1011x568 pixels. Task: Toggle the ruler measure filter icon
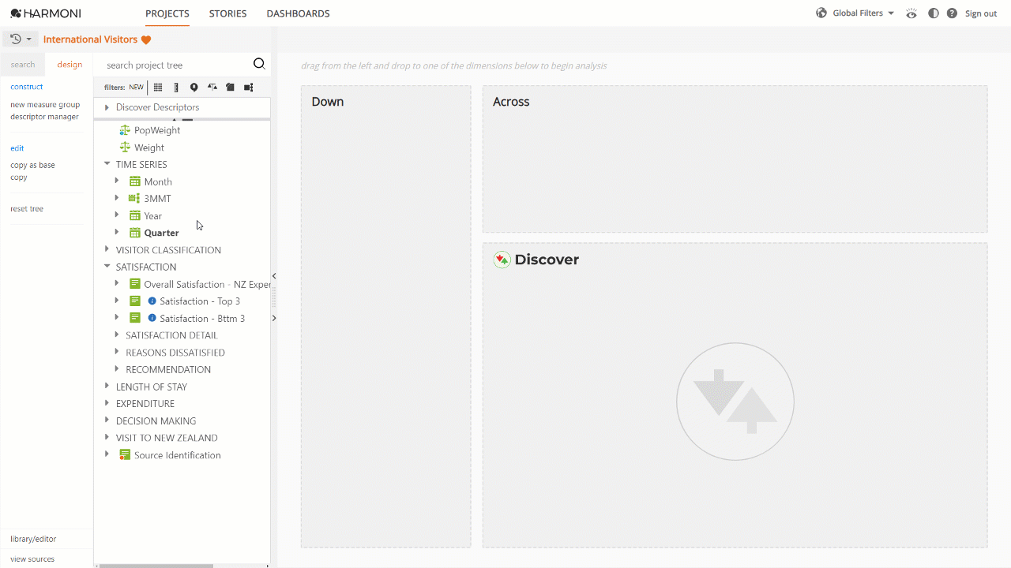click(176, 88)
